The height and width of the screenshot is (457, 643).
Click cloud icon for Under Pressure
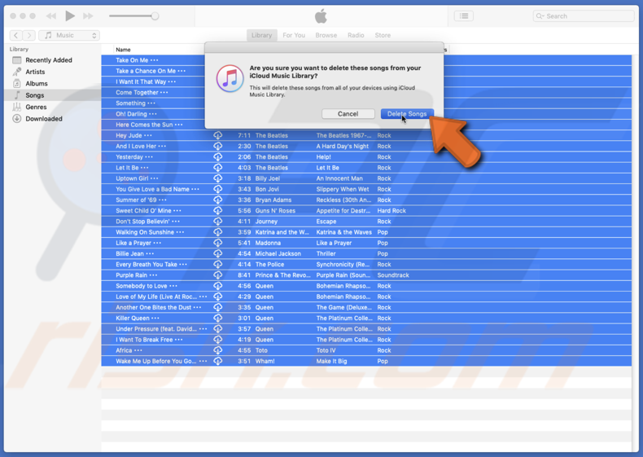(218, 328)
